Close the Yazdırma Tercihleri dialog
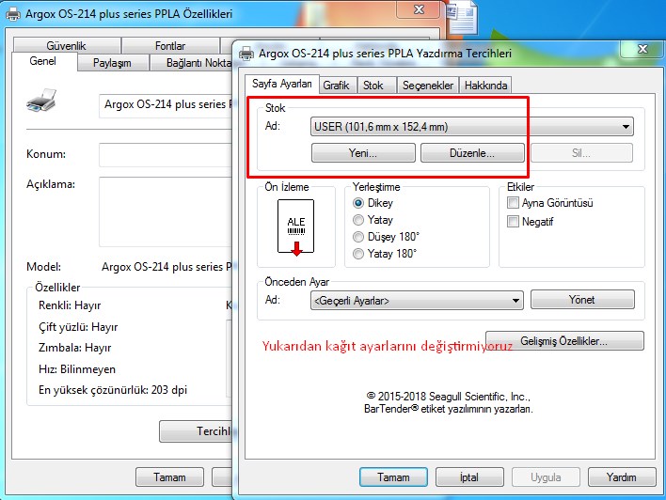 pyautogui.click(x=642, y=49)
